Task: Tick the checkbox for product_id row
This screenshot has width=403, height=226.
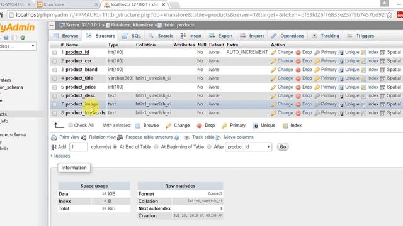Action: coord(55,53)
